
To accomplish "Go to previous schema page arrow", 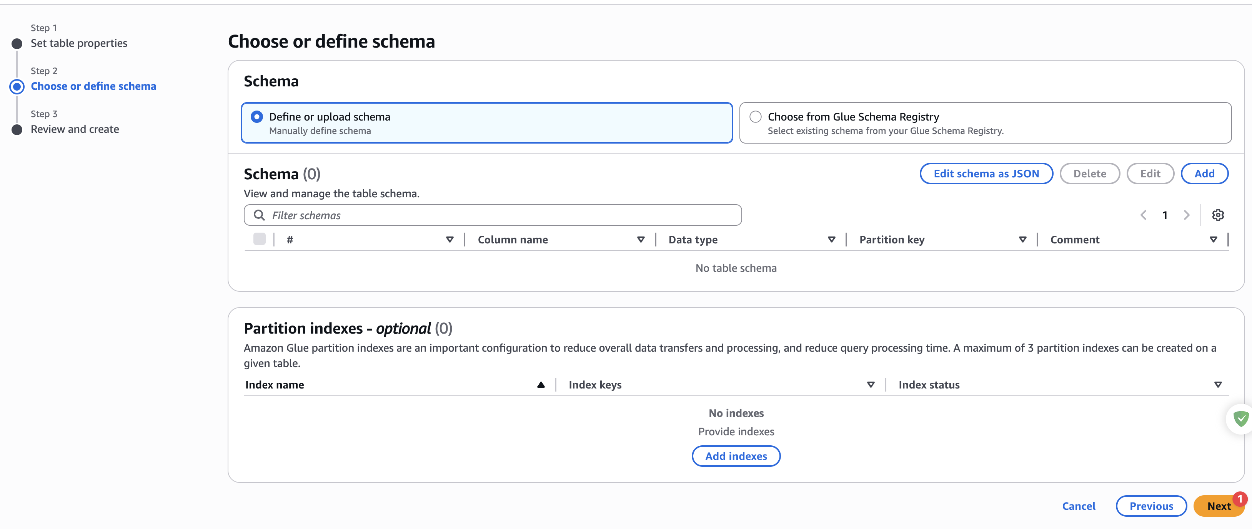I will tap(1144, 215).
